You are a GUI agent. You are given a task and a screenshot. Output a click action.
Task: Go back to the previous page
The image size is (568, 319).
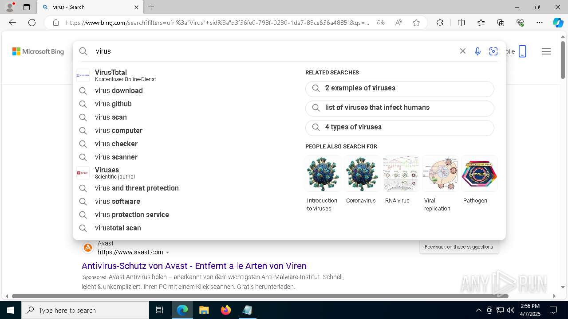tap(12, 23)
